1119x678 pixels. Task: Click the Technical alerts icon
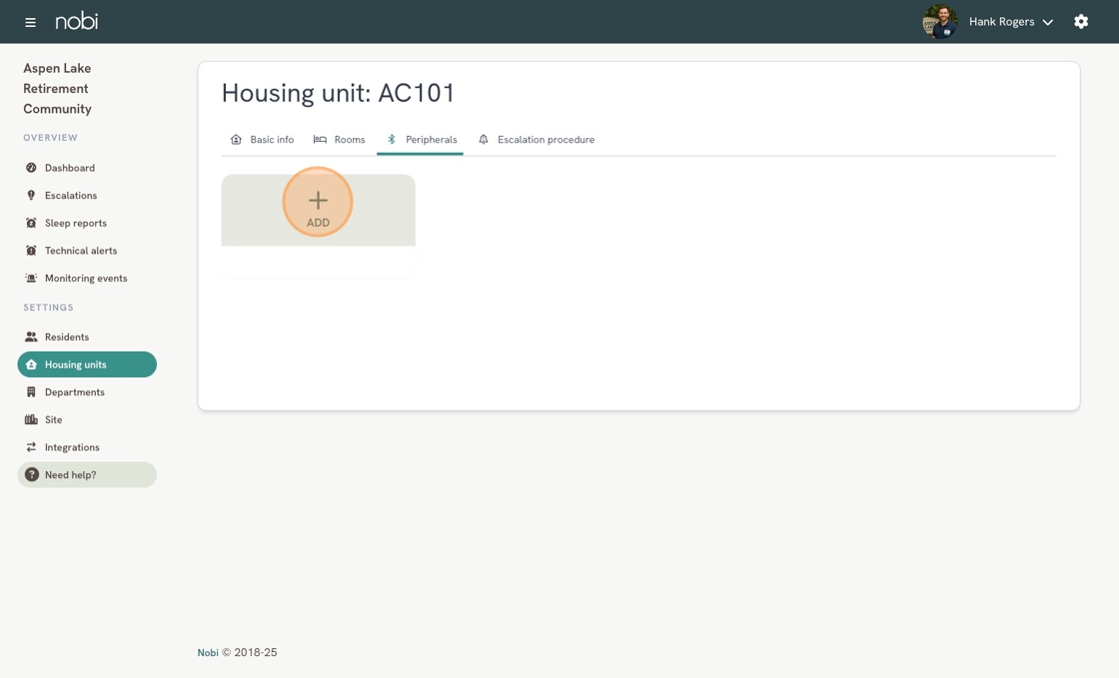(x=31, y=251)
